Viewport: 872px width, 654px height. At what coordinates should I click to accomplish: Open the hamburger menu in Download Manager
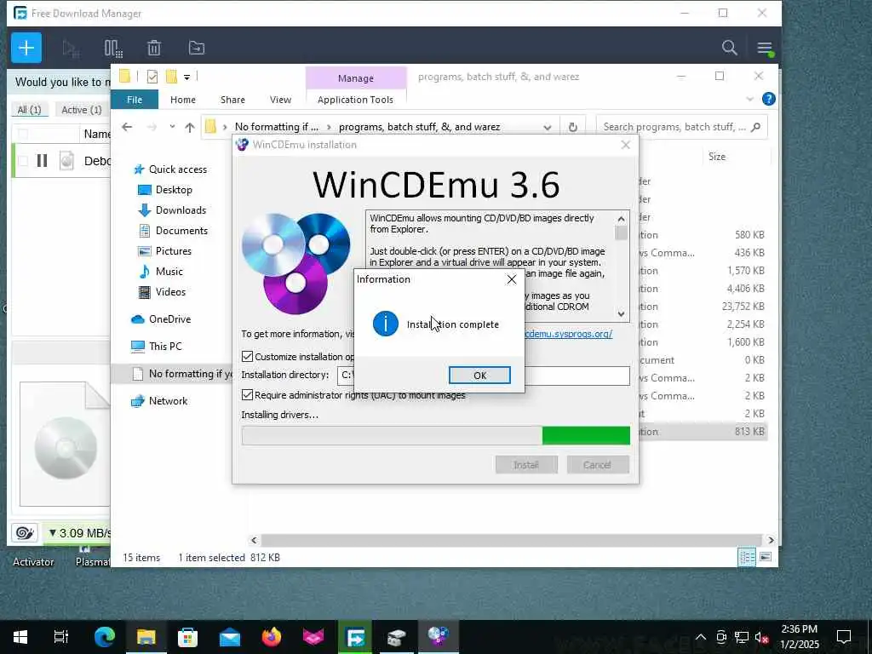point(765,49)
